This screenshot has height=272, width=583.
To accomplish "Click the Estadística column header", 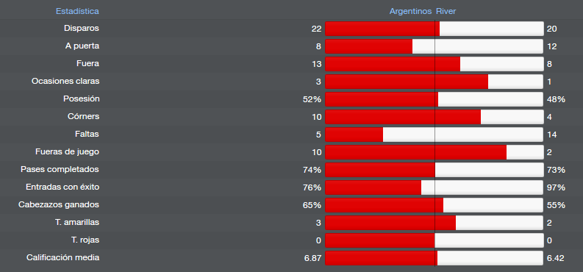I will (x=77, y=11).
